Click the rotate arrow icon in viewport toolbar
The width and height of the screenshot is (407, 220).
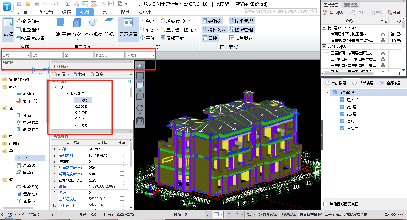(x=140, y=108)
